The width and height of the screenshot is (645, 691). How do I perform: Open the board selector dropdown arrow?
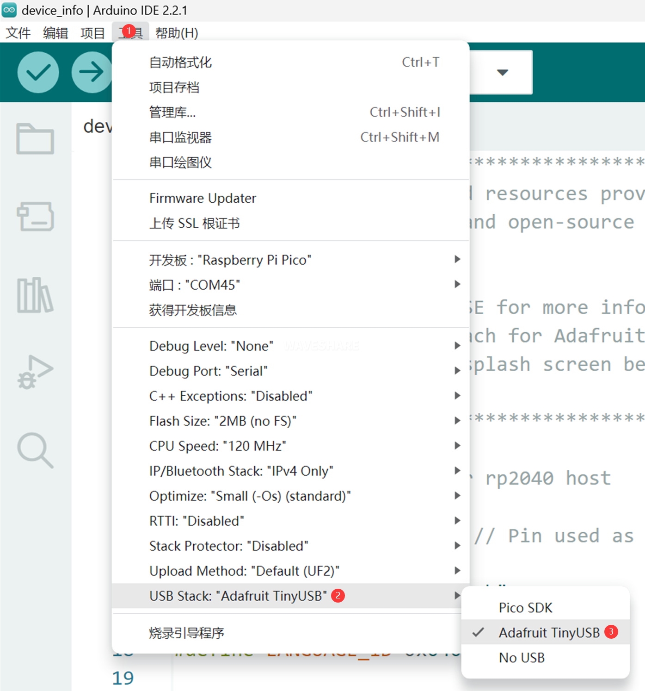(503, 72)
